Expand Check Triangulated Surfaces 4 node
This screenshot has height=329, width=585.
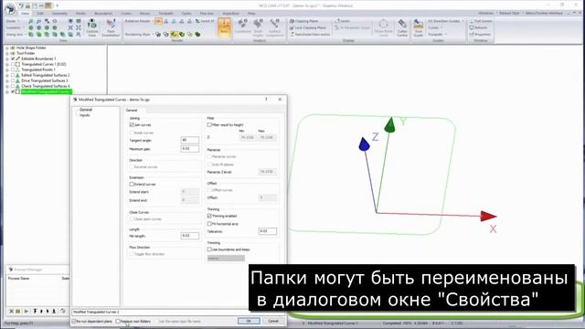[6, 86]
